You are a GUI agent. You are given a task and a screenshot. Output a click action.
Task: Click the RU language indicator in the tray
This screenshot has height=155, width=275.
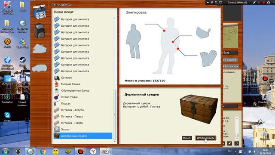pyautogui.click(x=230, y=151)
